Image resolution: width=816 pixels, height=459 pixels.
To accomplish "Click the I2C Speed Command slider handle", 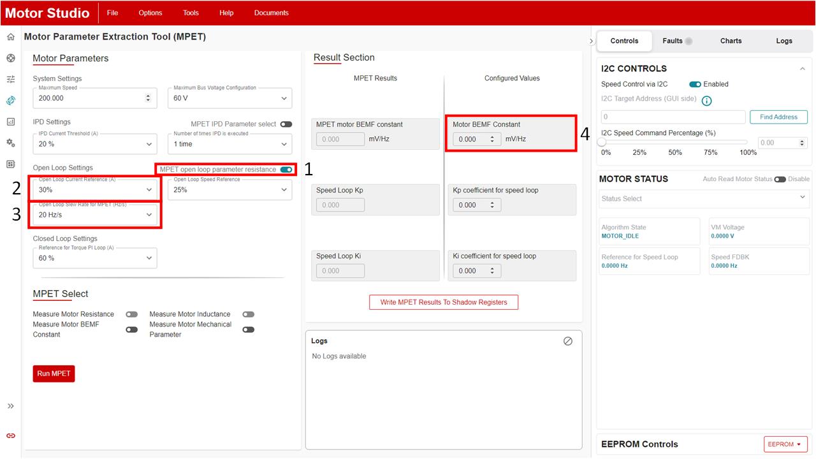I will click(602, 142).
